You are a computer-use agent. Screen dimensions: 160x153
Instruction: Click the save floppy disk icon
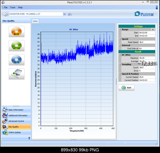(70, 14)
